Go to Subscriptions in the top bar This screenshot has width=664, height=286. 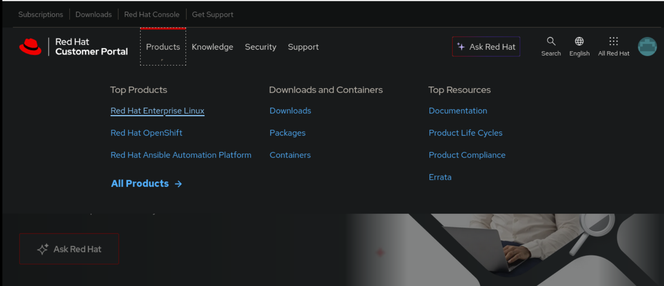[x=41, y=14]
